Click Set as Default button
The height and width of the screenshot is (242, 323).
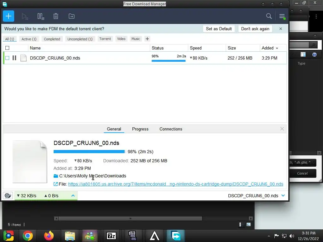click(219, 29)
